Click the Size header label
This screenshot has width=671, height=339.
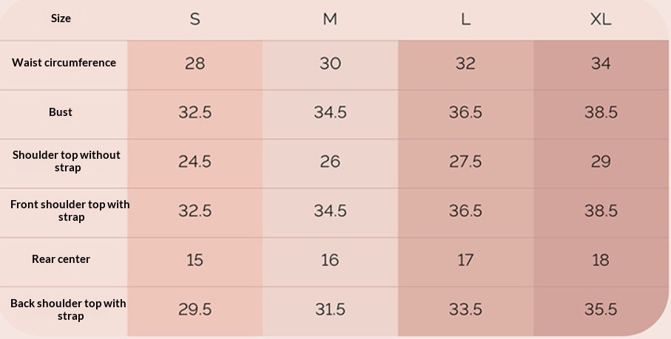point(61,18)
